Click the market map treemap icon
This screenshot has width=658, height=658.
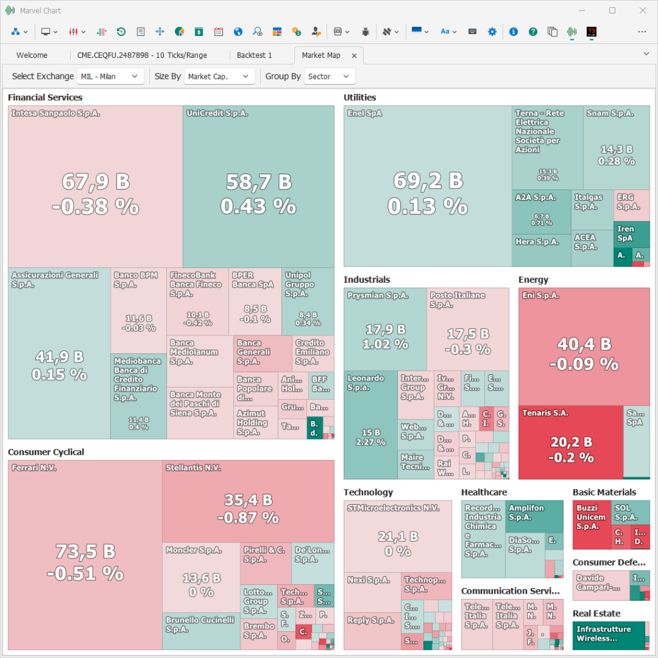[x=277, y=31]
